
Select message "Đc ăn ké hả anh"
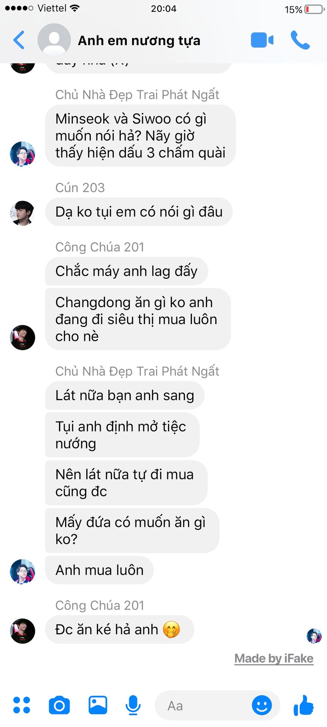click(x=120, y=629)
